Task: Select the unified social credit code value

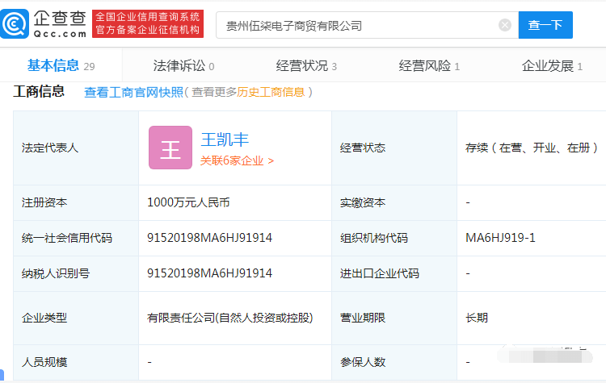Action: click(210, 238)
